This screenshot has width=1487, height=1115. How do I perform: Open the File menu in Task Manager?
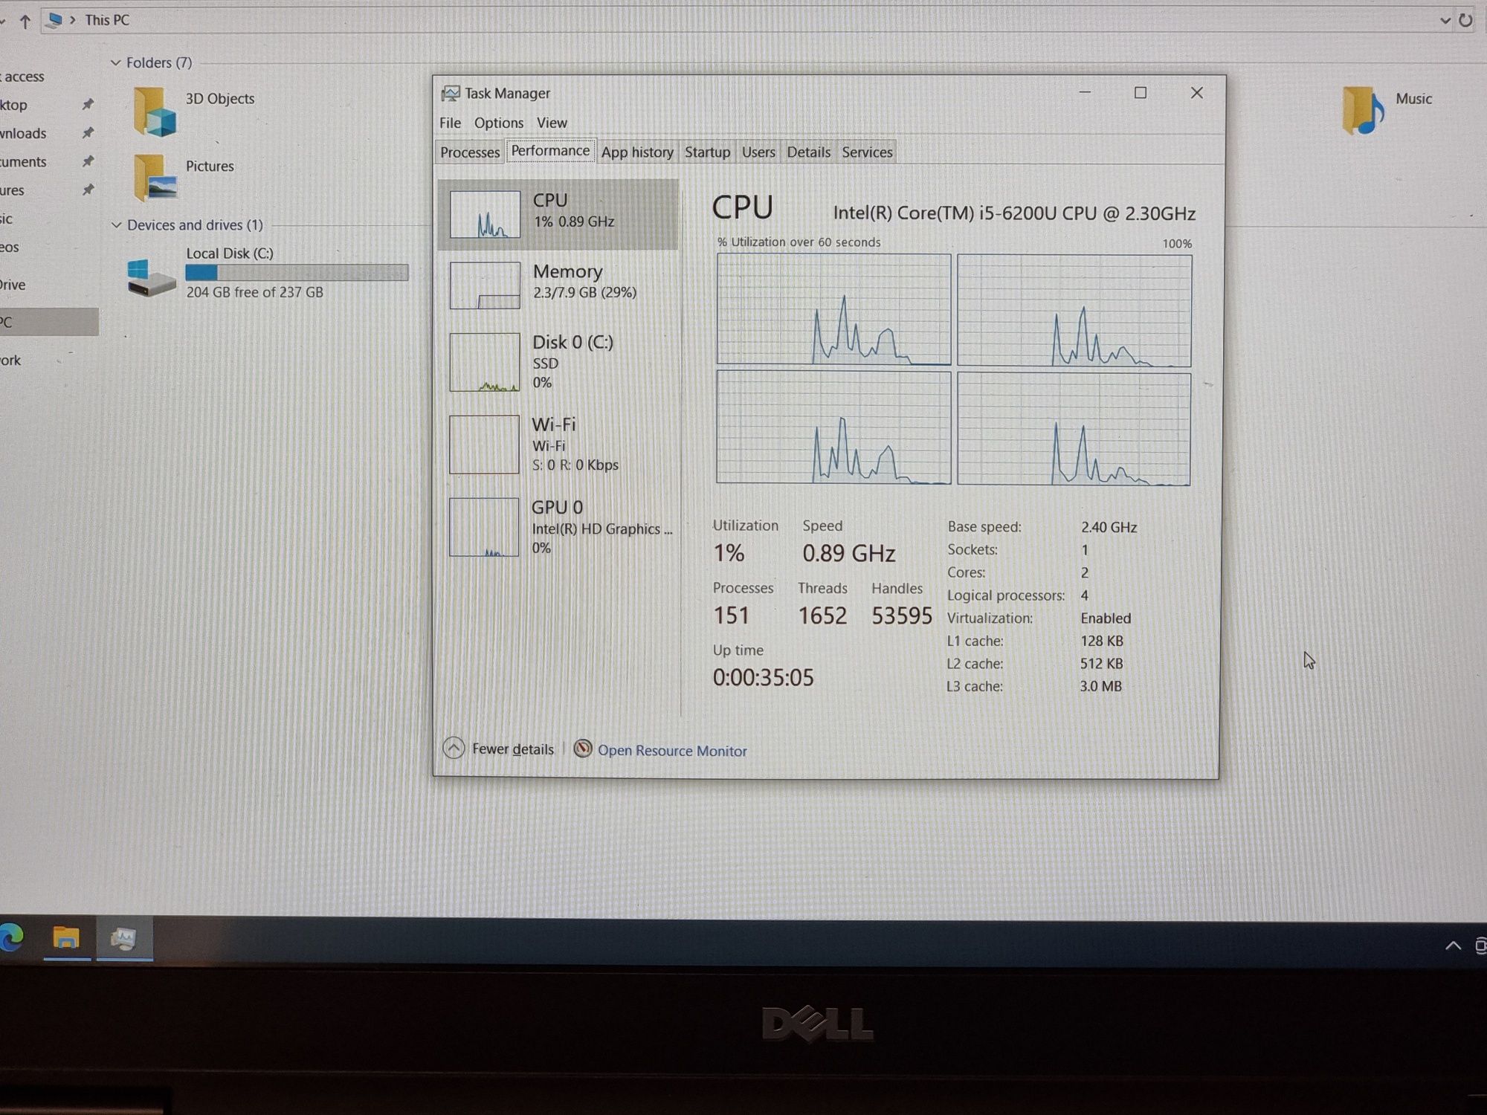tap(450, 123)
